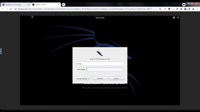Open the System Default session dropdown

pyautogui.click(x=83, y=79)
